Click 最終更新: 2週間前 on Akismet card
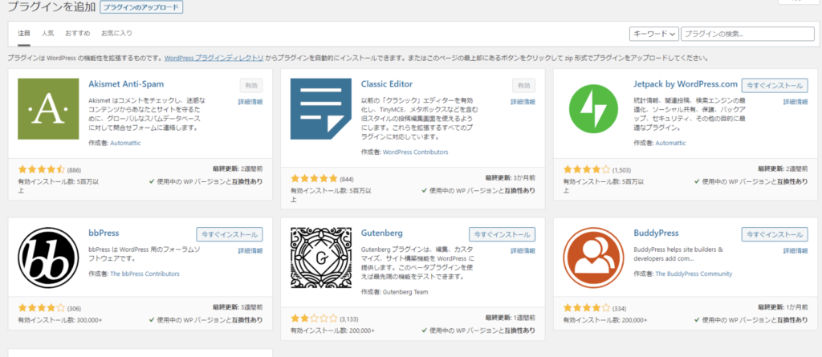 tap(238, 168)
